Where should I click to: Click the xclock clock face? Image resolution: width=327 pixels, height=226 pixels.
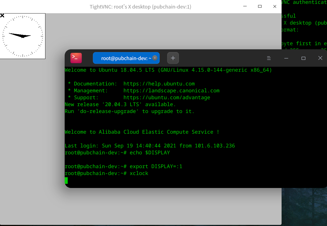[23, 36]
